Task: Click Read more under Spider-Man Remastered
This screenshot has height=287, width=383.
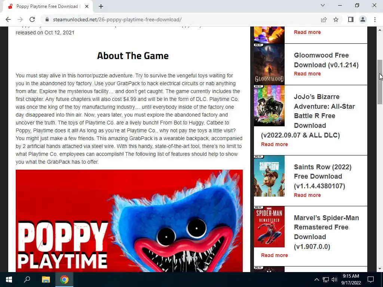Action: [274, 255]
